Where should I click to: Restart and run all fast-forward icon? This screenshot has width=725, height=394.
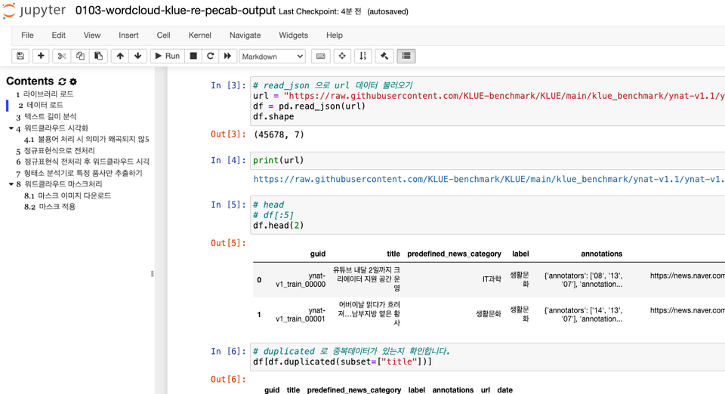click(227, 56)
